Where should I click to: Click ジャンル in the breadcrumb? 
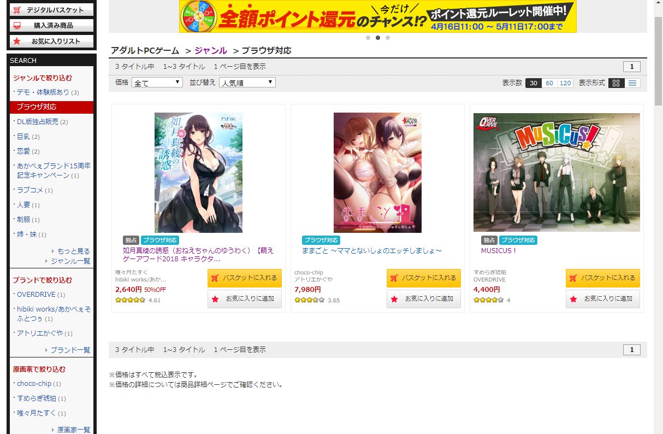[210, 51]
